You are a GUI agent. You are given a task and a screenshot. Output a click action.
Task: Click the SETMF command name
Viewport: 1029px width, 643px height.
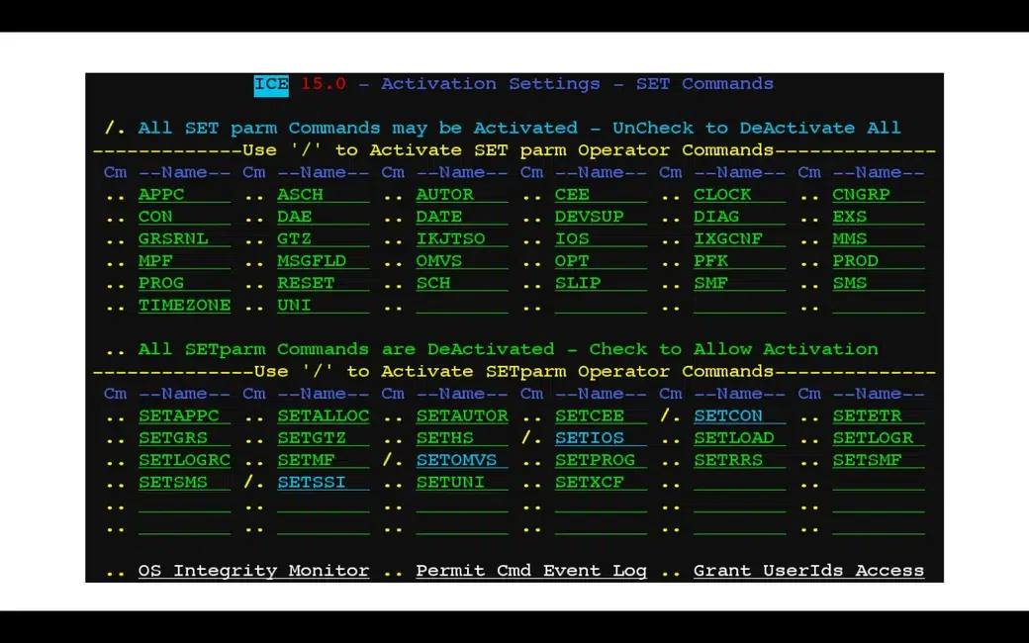click(x=306, y=461)
